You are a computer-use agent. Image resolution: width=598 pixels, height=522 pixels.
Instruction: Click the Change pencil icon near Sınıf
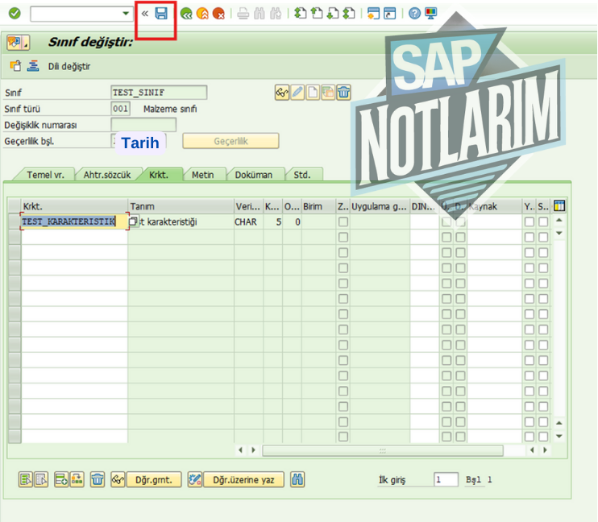pos(297,93)
